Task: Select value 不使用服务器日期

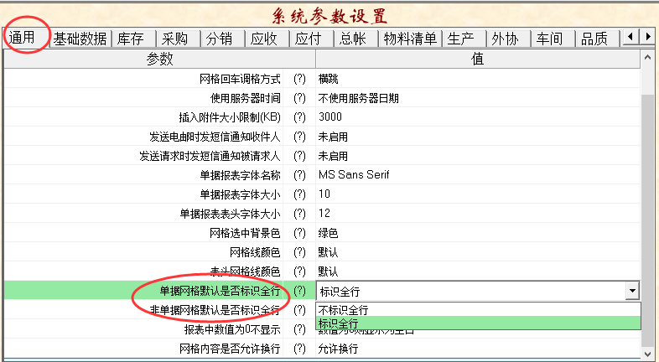Action: point(359,98)
